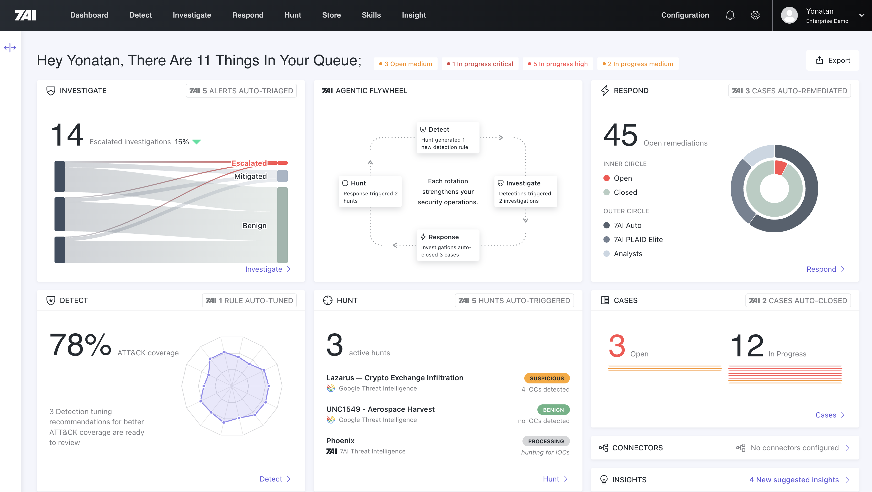Open the Skills nav item

coord(371,15)
